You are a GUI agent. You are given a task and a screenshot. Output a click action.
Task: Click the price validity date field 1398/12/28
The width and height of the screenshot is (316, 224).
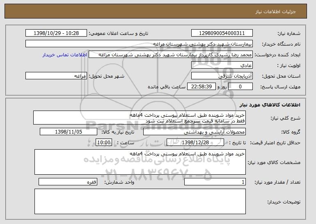pyautogui.click(x=195, y=143)
